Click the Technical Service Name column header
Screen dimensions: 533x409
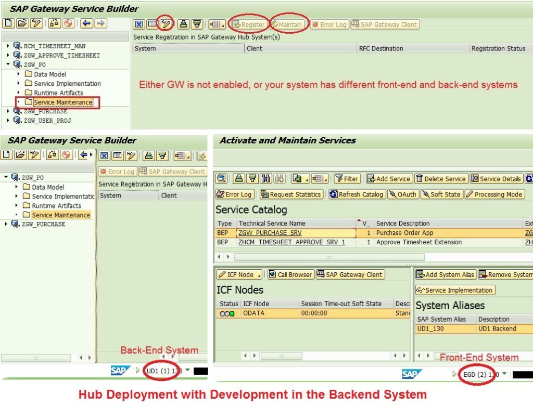coord(296,223)
